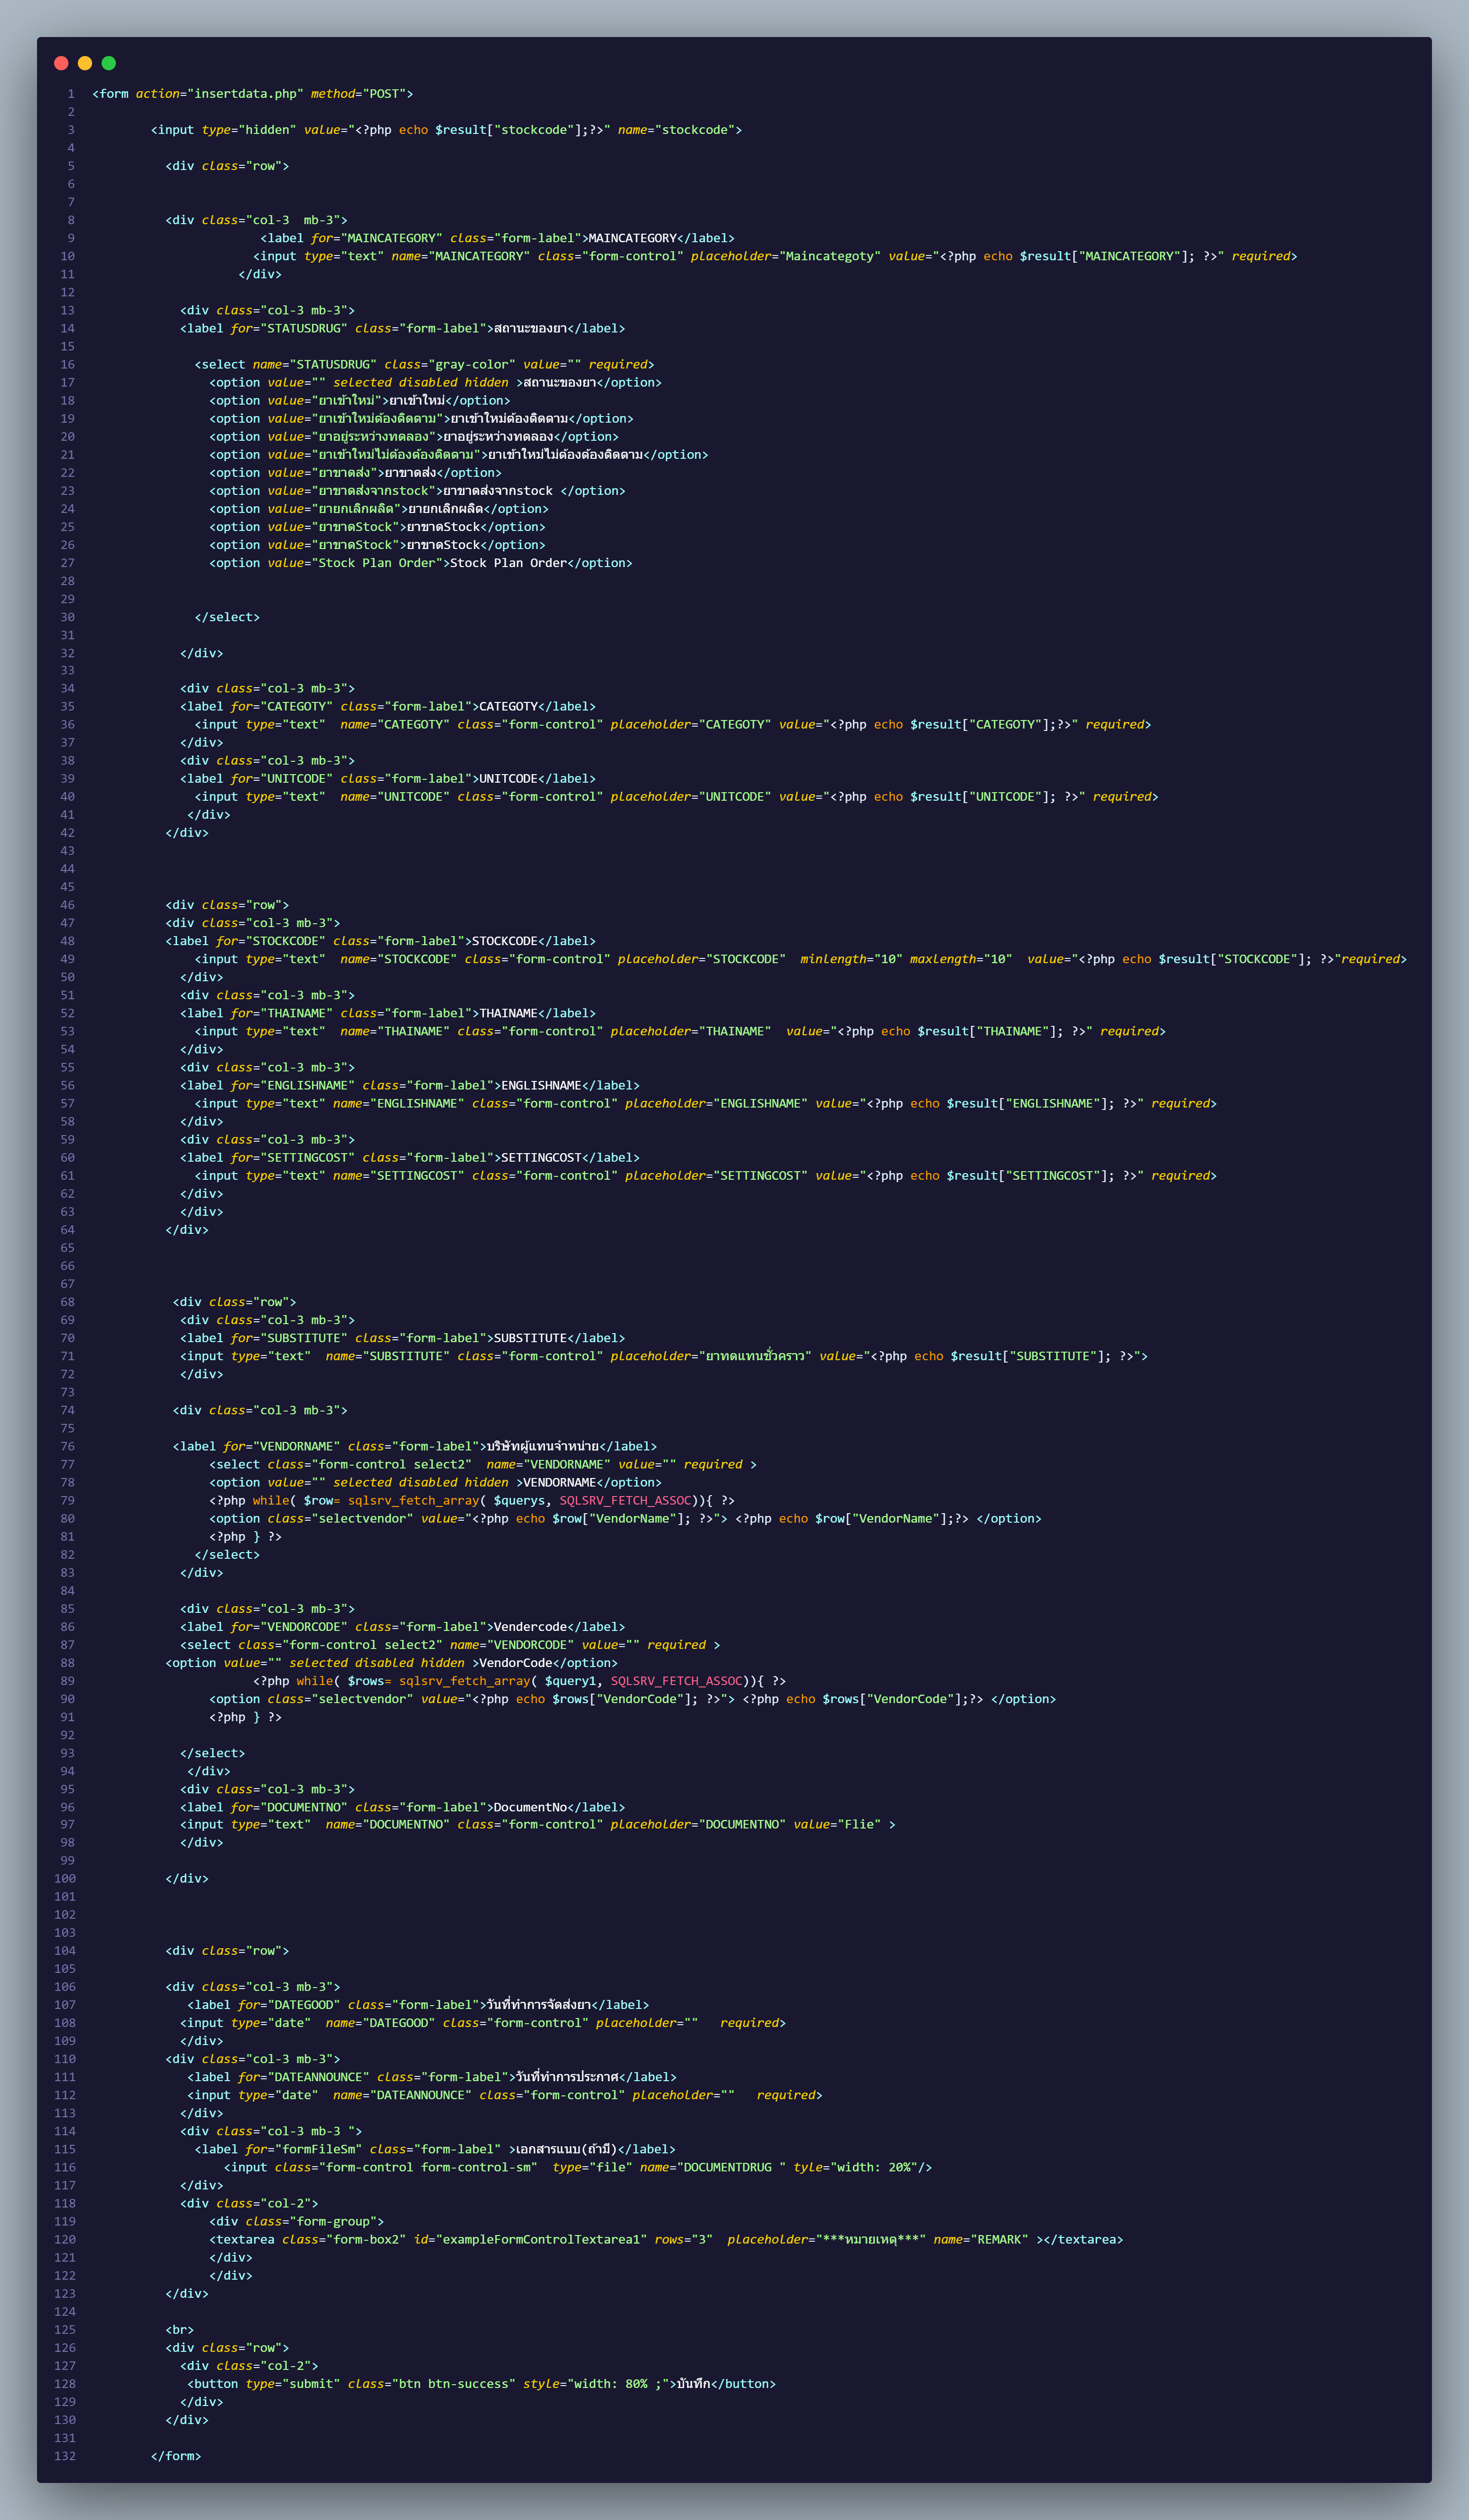Select placeholder="Maincategoty" on line 10
Screen dimensions: 1469x2520
tap(785, 256)
